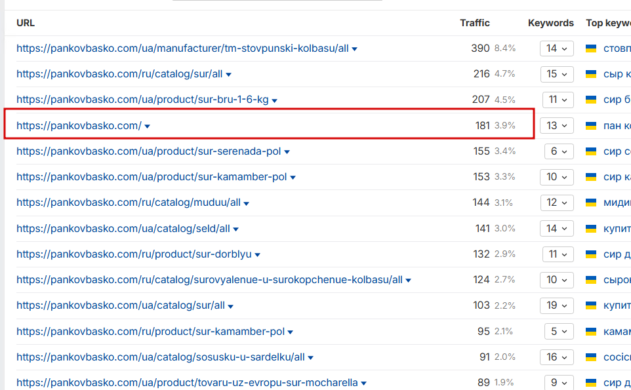Open 13 keywords dropdown for homepage row
The image size is (631, 390).
coord(557,126)
